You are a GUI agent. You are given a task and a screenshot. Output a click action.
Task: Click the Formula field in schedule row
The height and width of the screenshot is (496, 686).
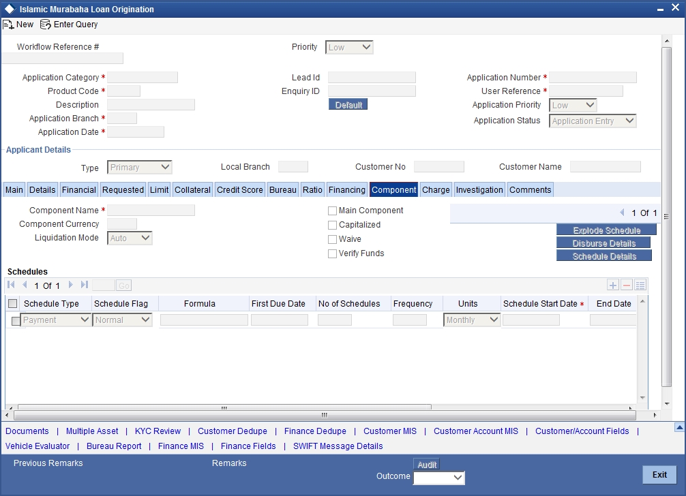point(205,320)
